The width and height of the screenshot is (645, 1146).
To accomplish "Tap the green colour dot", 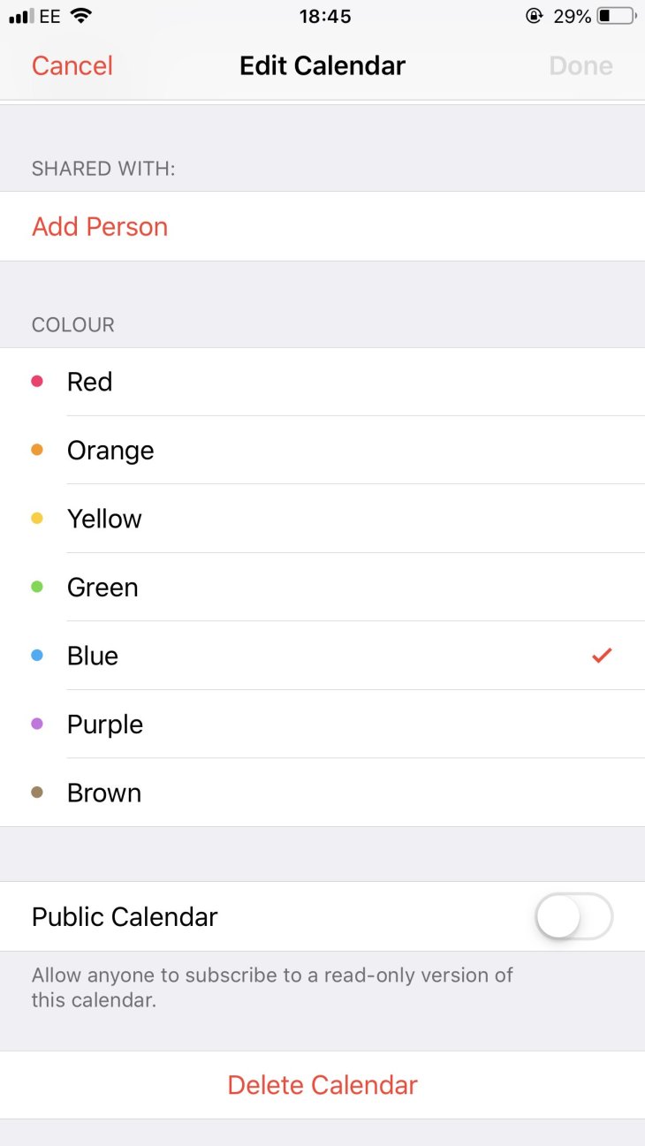I will (37, 587).
